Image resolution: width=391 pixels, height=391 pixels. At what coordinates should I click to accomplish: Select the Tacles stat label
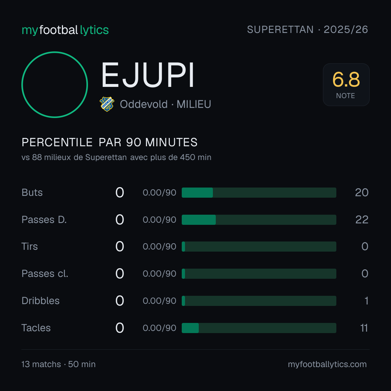[x=36, y=328]
